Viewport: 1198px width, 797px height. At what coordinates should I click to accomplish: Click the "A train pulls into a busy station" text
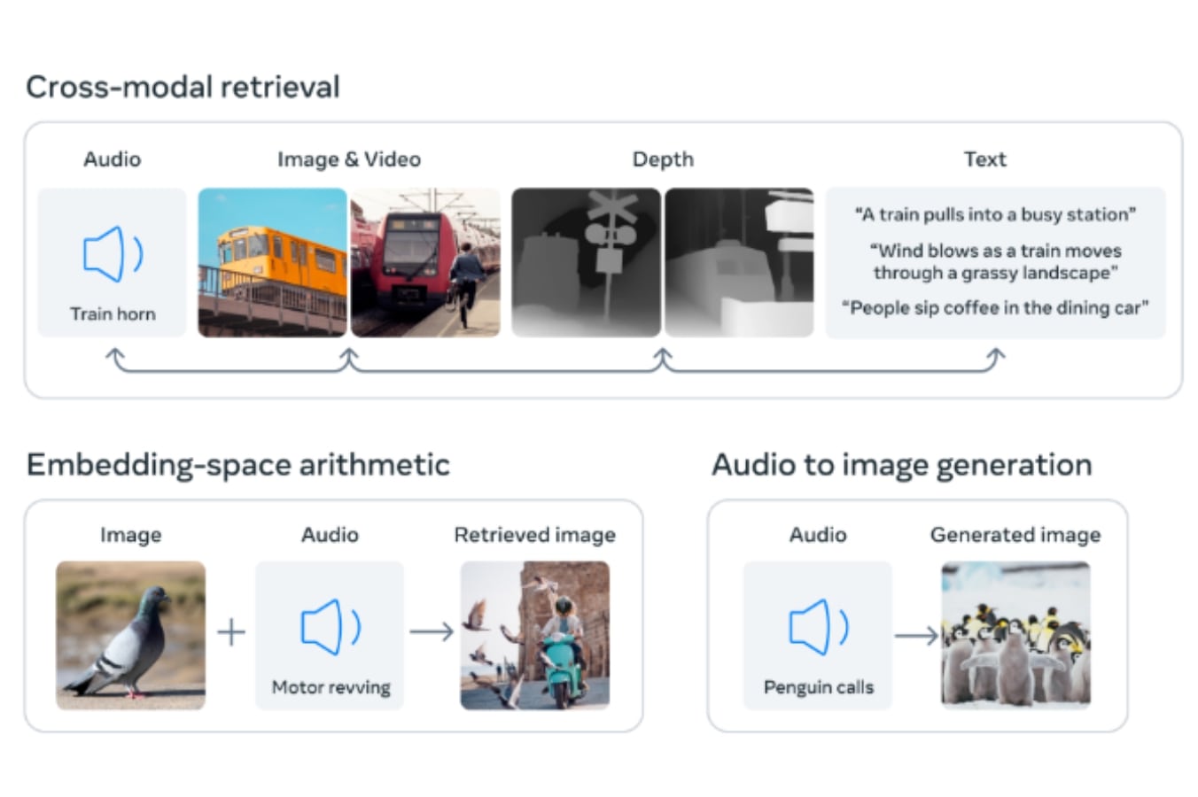(995, 214)
